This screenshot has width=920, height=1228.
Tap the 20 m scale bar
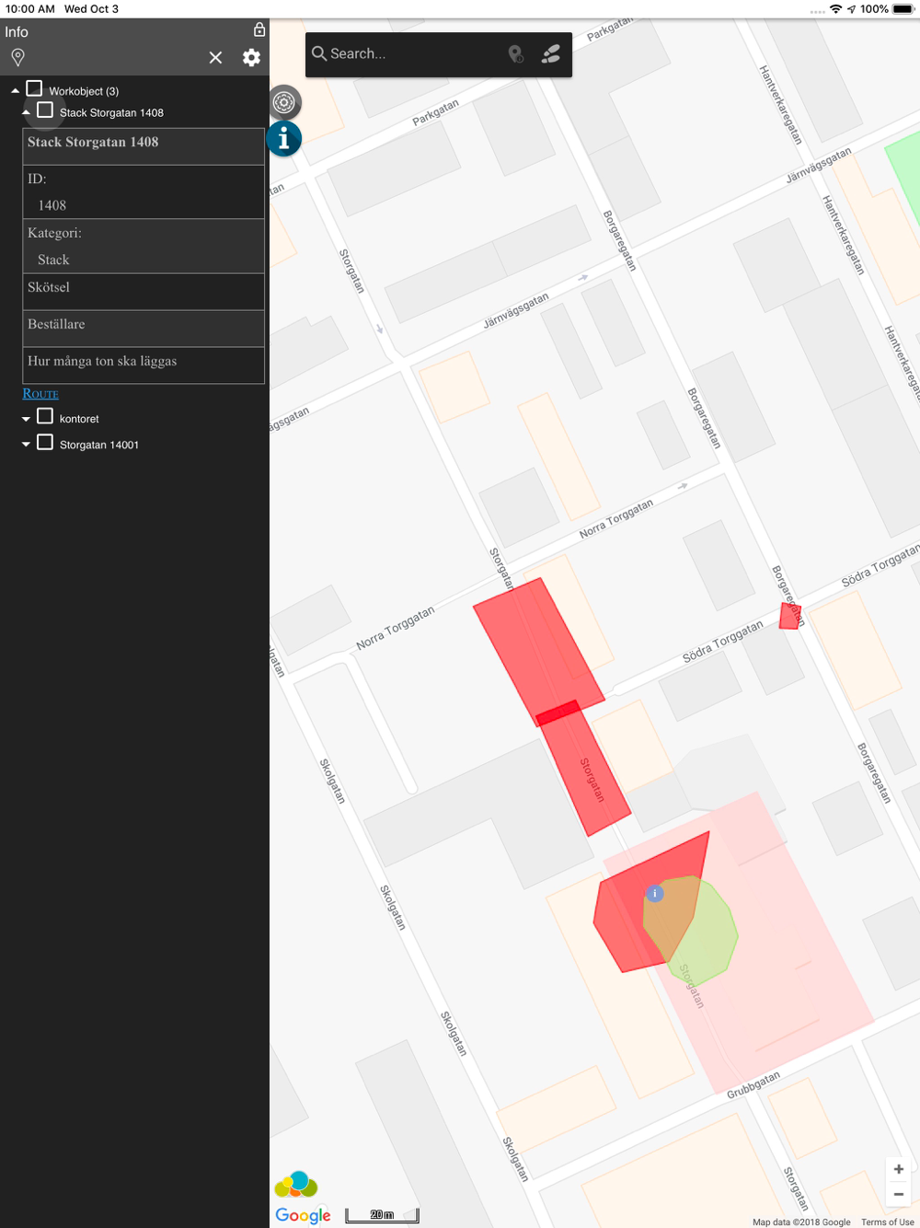click(x=382, y=1215)
